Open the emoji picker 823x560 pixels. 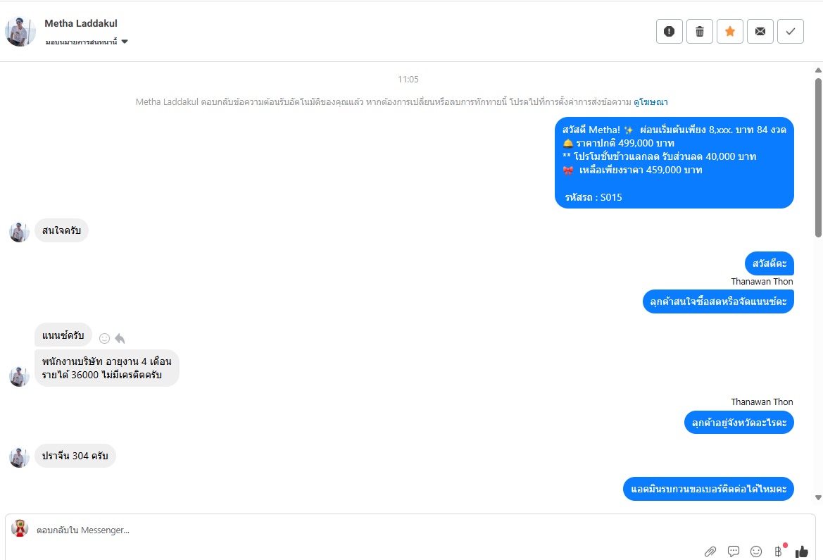pyautogui.click(x=756, y=552)
